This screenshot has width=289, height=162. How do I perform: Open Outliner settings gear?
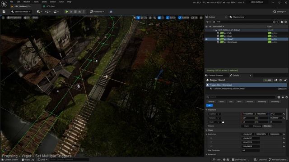coord(286,22)
